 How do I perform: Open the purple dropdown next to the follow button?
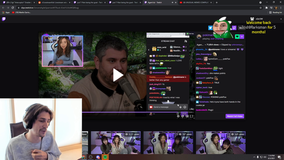[242, 36]
